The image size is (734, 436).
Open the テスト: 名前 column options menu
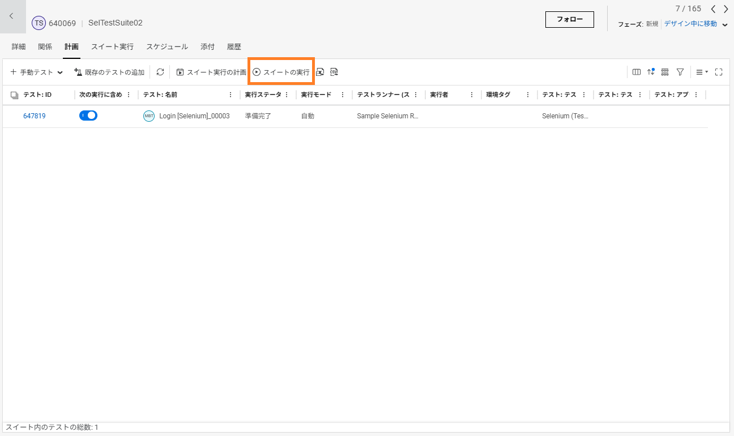pyautogui.click(x=231, y=95)
